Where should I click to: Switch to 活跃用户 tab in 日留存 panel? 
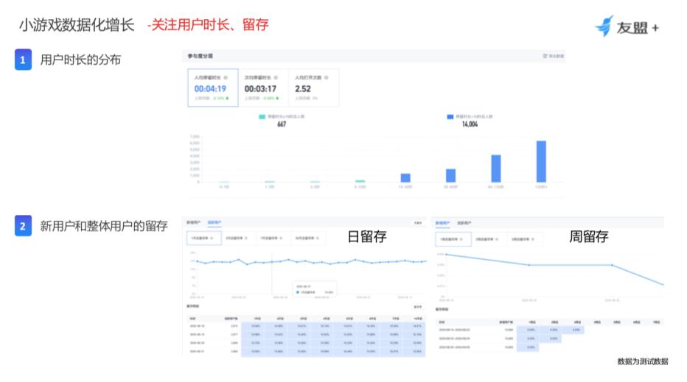click(215, 223)
